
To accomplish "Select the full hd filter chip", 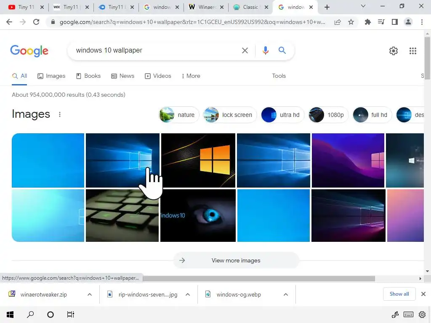I will tap(372, 115).
